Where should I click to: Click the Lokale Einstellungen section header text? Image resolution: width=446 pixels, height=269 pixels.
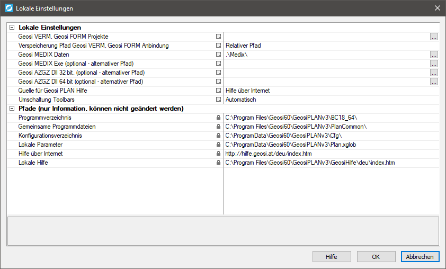(x=50, y=28)
